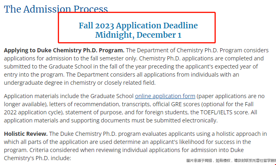Click the expected year of entry phrase

(x=131, y=71)
